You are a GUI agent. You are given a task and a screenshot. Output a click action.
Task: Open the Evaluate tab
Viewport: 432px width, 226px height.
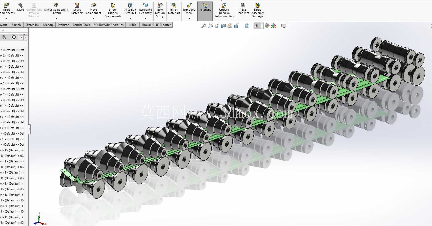[x=63, y=25]
